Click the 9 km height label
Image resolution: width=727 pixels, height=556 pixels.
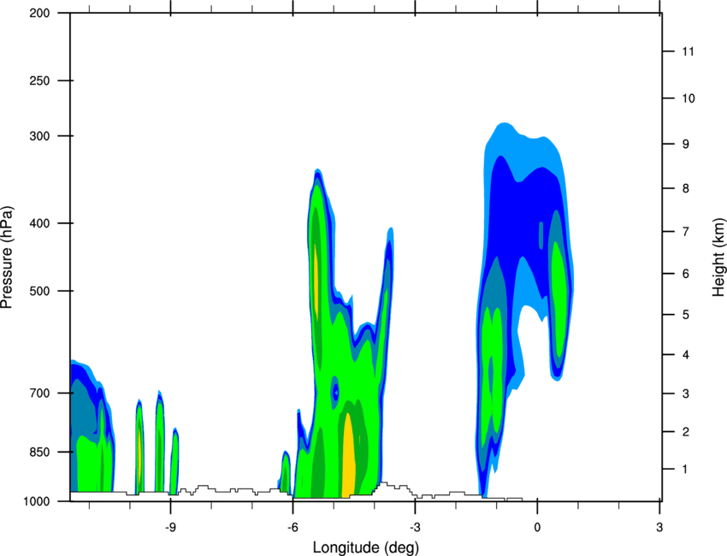pyautogui.click(x=686, y=145)
